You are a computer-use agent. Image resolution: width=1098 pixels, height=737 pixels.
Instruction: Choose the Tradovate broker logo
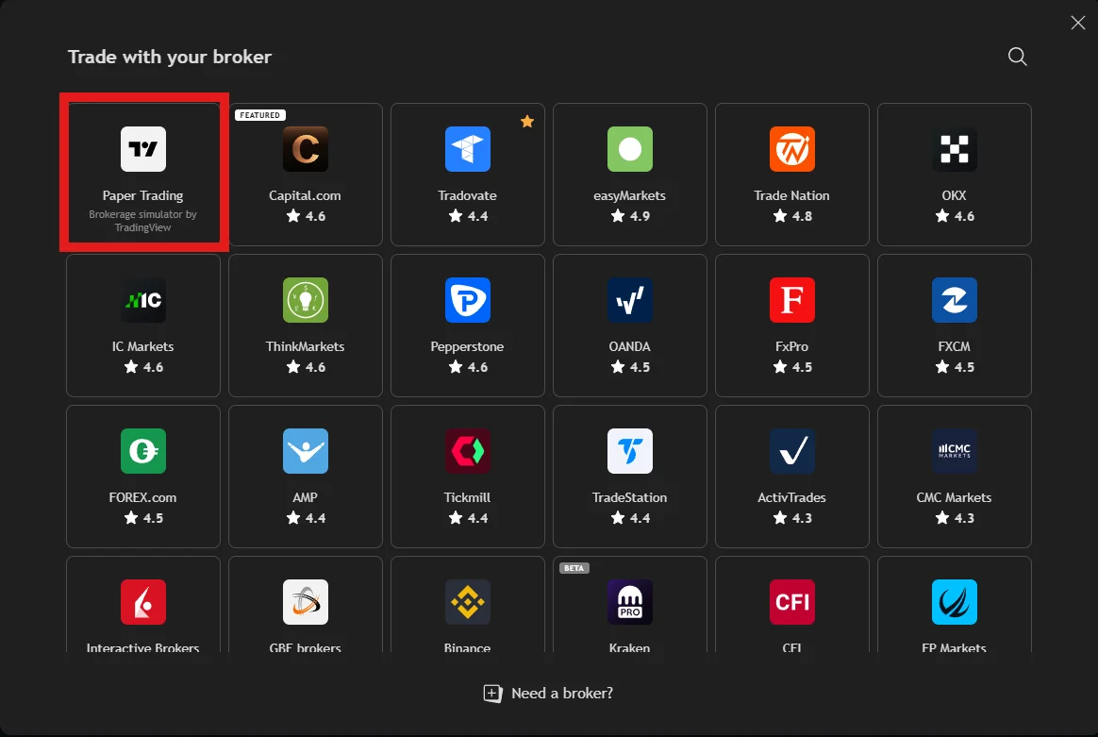click(x=468, y=149)
